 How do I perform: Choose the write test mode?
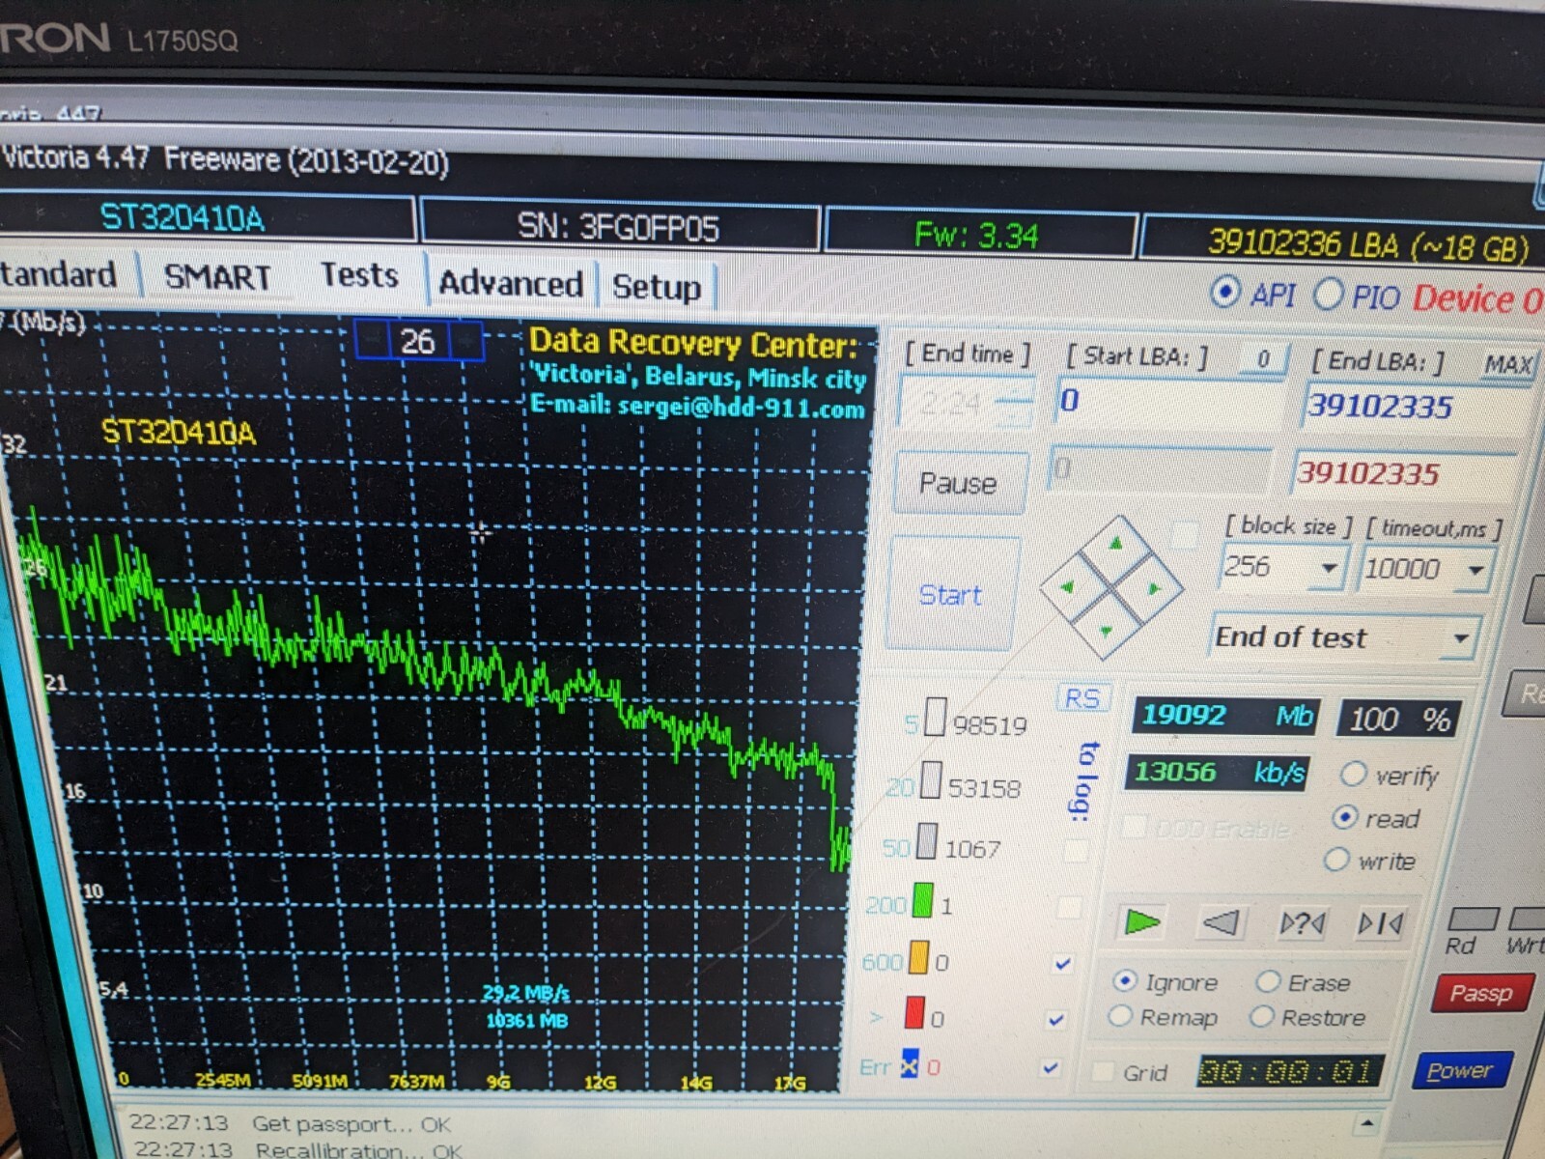[x=1336, y=859]
